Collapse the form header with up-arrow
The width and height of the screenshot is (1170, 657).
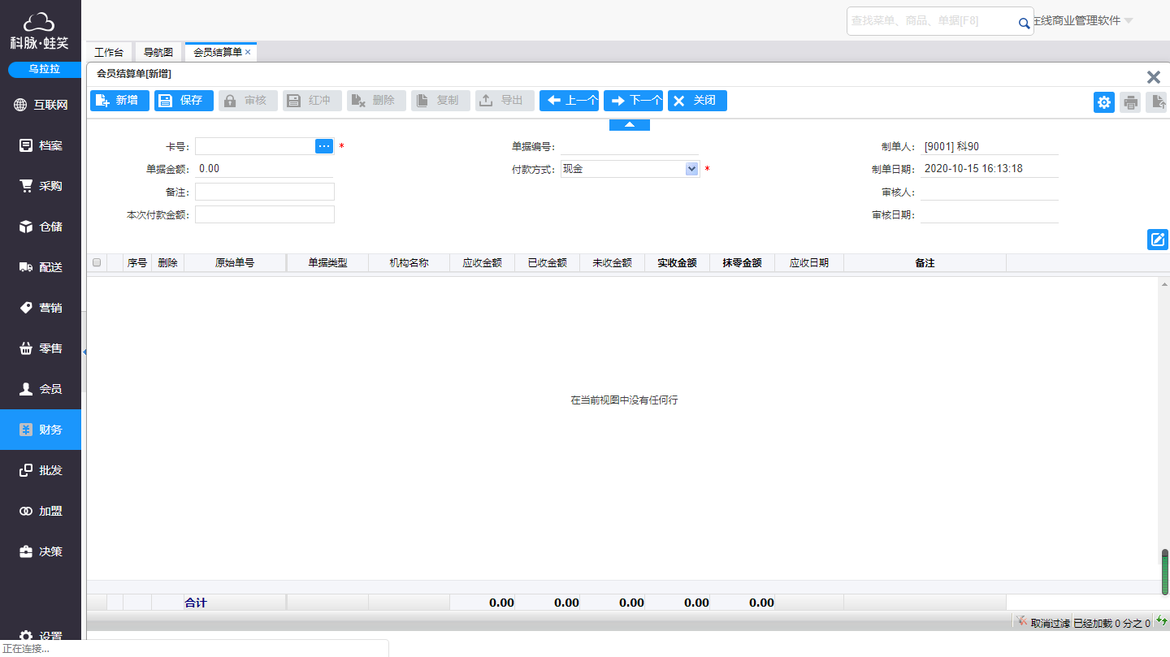click(x=630, y=124)
